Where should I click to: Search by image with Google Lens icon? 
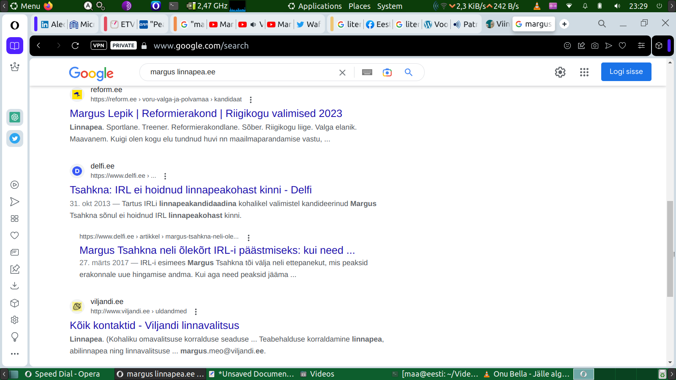pyautogui.click(x=387, y=72)
